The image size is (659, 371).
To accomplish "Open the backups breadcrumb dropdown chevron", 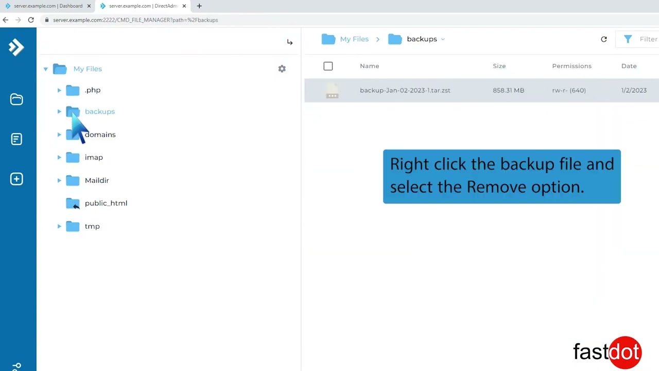I will click(443, 39).
